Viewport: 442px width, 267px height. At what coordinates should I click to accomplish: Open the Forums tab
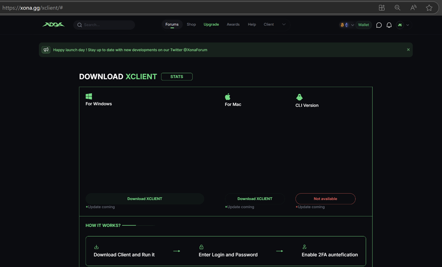(x=172, y=24)
